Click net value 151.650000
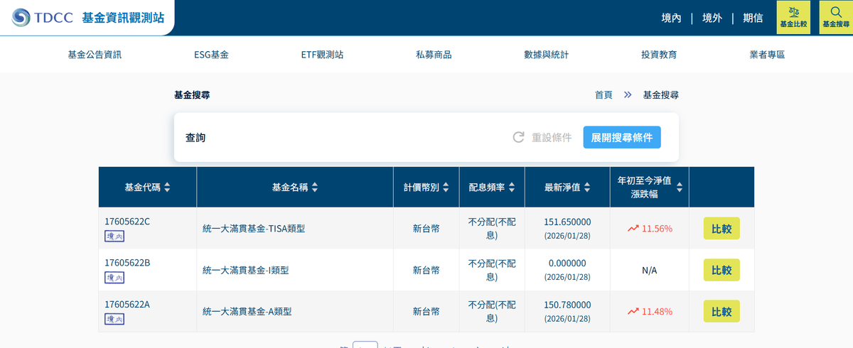The image size is (853, 348). coord(567,222)
